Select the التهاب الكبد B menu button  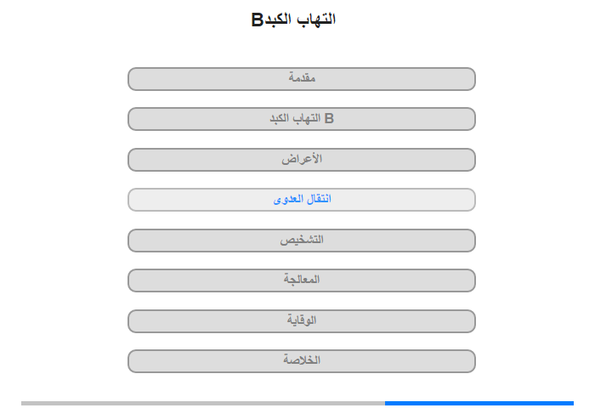point(301,119)
